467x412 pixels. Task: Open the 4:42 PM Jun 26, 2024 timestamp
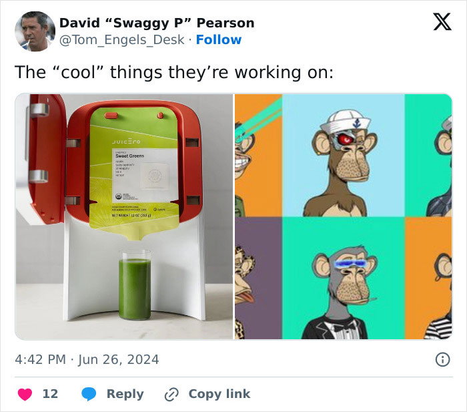(87, 359)
